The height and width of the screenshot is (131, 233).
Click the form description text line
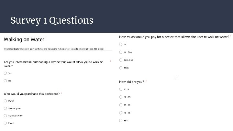tap(54, 49)
